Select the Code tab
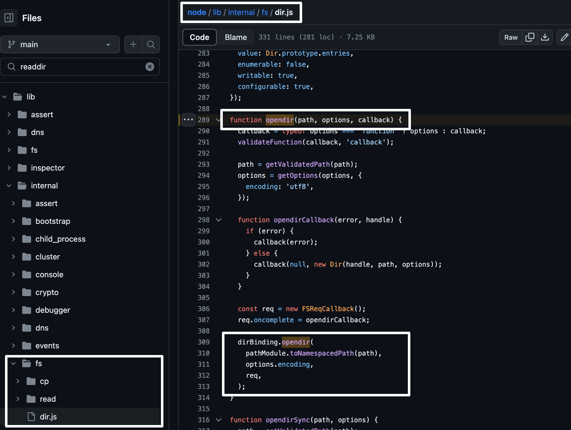571x430 pixels. tap(199, 37)
